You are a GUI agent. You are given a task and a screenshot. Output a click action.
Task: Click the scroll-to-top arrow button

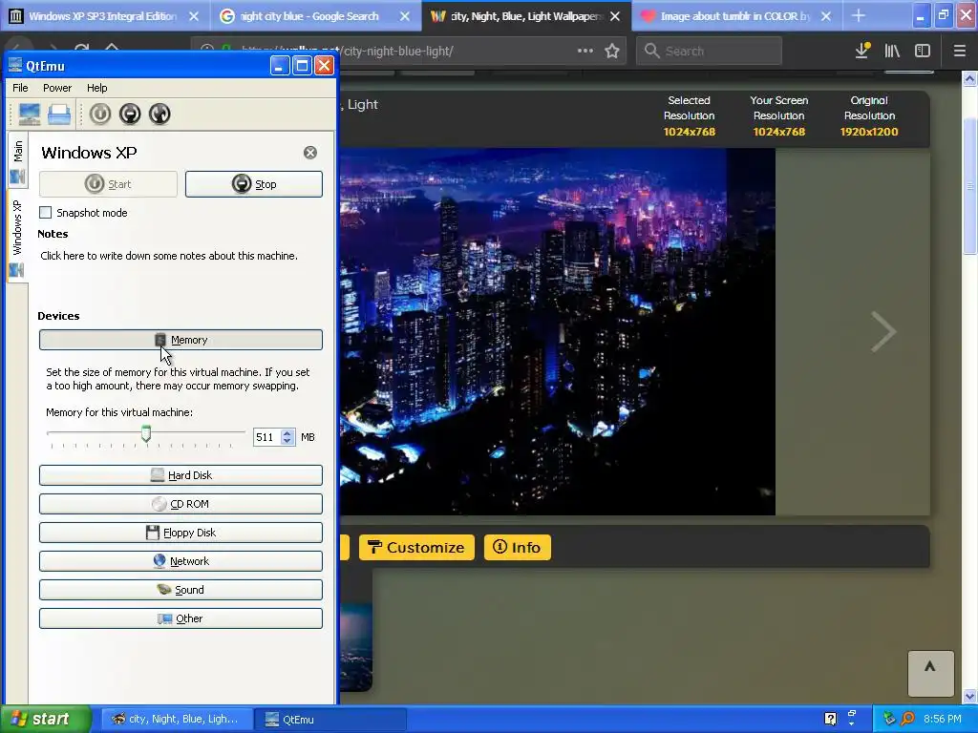coord(930,673)
